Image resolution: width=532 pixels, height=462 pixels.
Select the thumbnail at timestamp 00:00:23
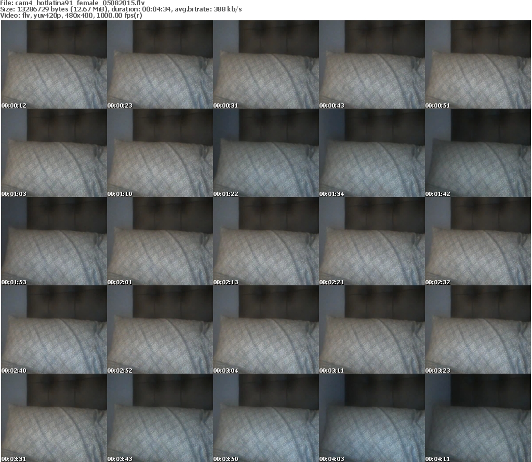coord(160,64)
